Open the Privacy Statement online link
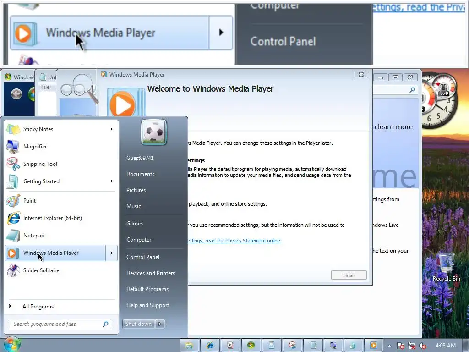 [x=235, y=241]
